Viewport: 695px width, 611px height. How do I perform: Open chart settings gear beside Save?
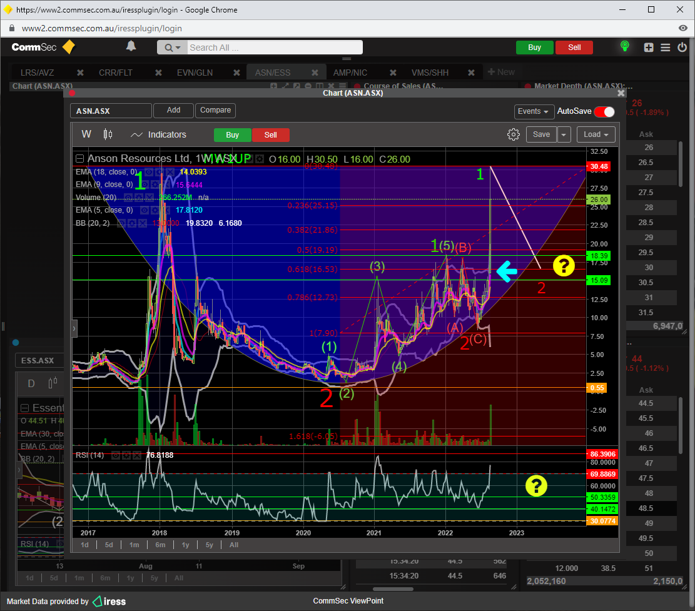coord(513,134)
